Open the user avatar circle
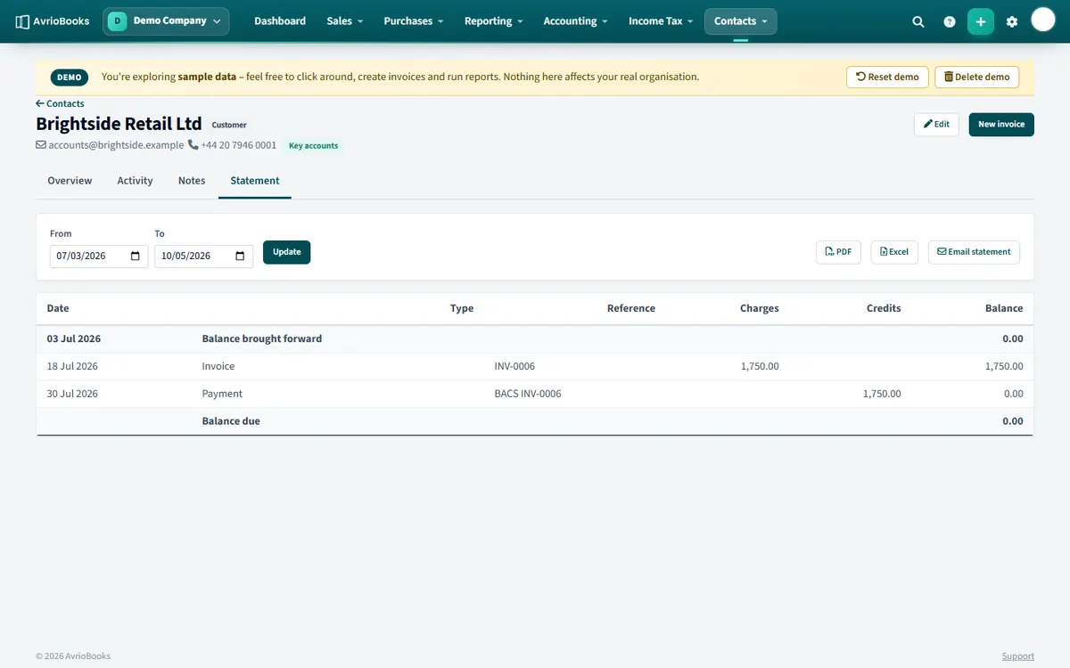 click(1043, 20)
